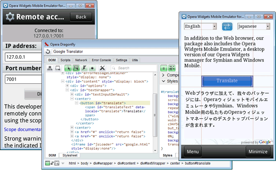Click the small dropdown marker before html breadcrumb
The height and width of the screenshot is (170, 276).
click(x=63, y=164)
